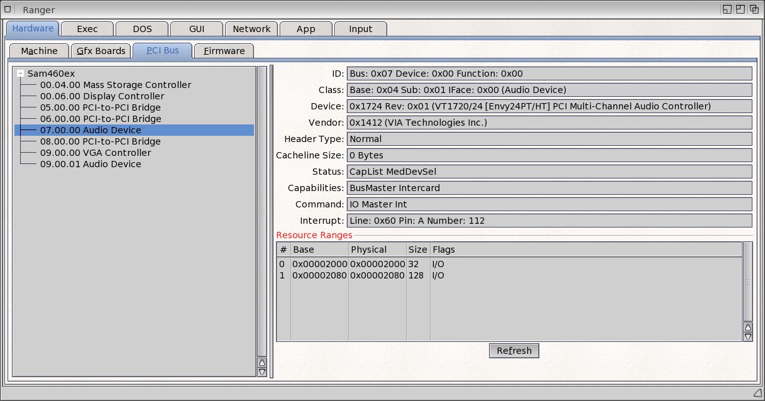
Task: Open the Network top-level tab
Action: (251, 29)
